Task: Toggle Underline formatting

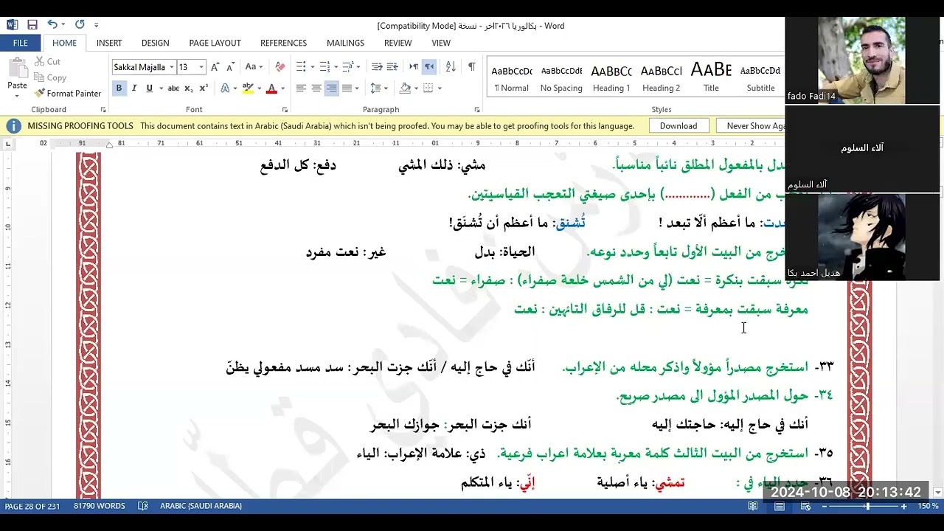Action: [x=150, y=88]
